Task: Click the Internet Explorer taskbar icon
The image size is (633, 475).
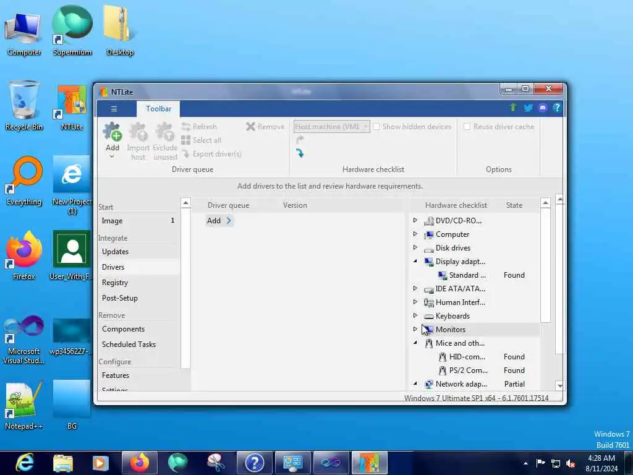Action: (x=24, y=463)
